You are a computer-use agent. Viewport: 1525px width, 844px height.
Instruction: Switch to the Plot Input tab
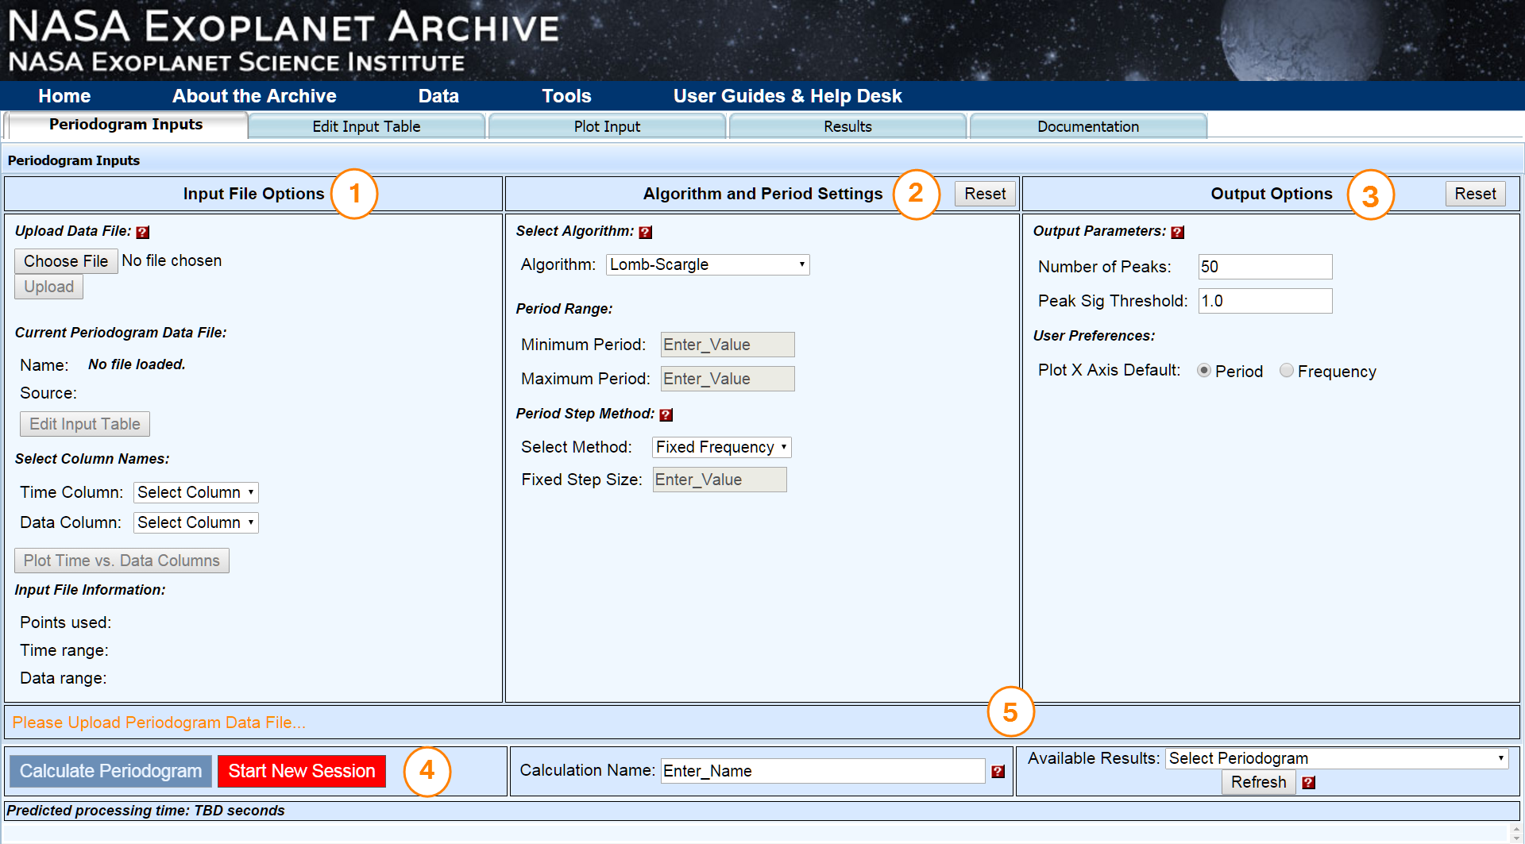(607, 126)
